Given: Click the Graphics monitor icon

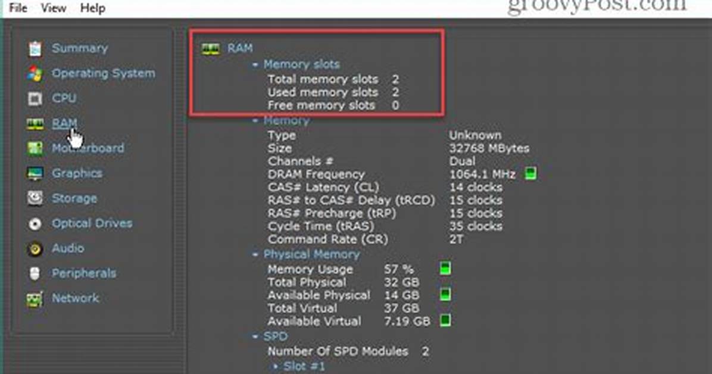Looking at the screenshot, I should point(35,173).
